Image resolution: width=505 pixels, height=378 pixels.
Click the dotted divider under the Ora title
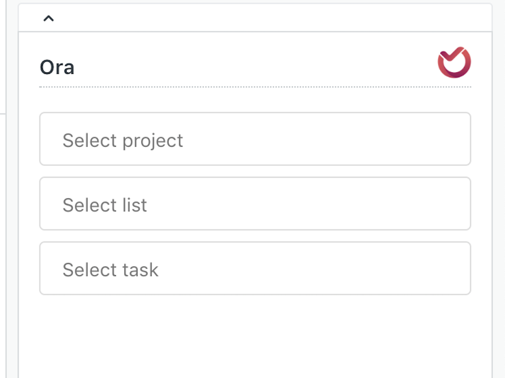point(255,87)
